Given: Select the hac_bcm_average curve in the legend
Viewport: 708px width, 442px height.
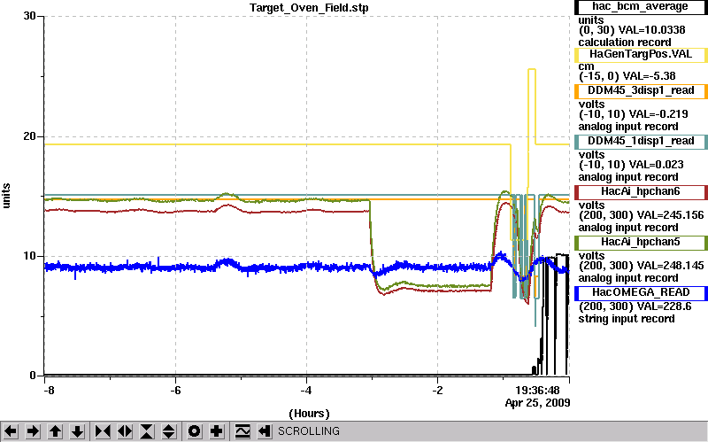Looking at the screenshot, I should coord(640,6).
